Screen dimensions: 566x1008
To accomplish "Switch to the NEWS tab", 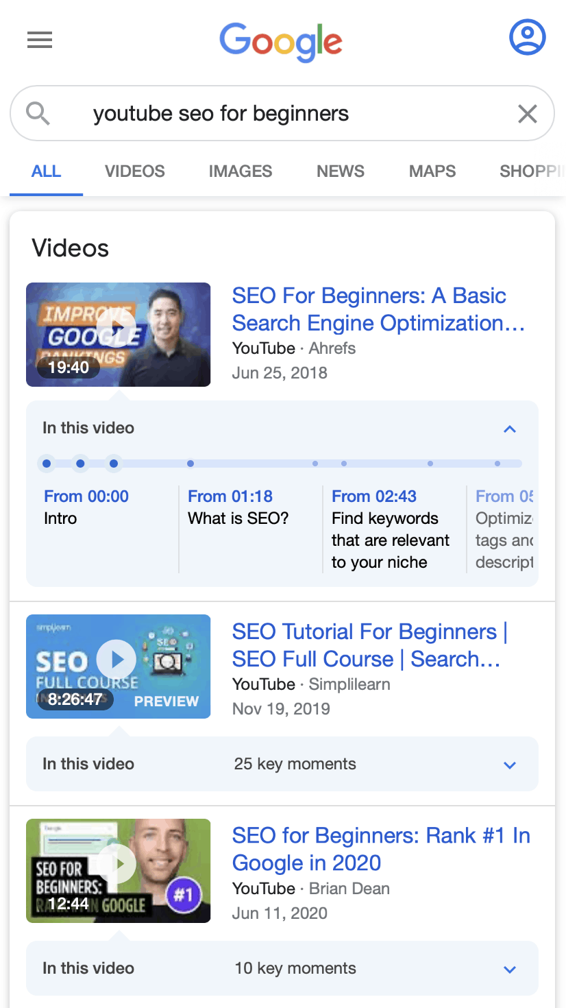I will (x=341, y=171).
